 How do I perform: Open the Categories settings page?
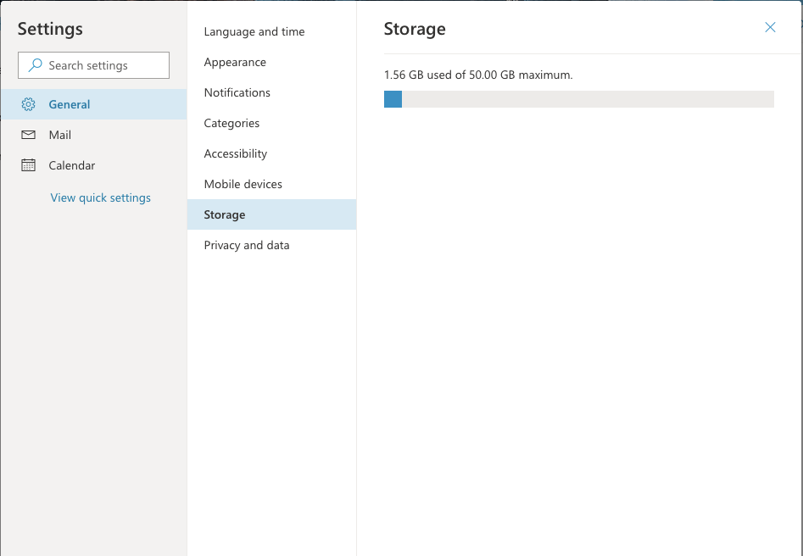point(231,123)
